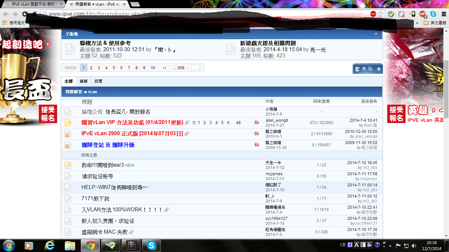Click the page number jump input box
The height and width of the screenshot is (252, 449).
(195, 68)
